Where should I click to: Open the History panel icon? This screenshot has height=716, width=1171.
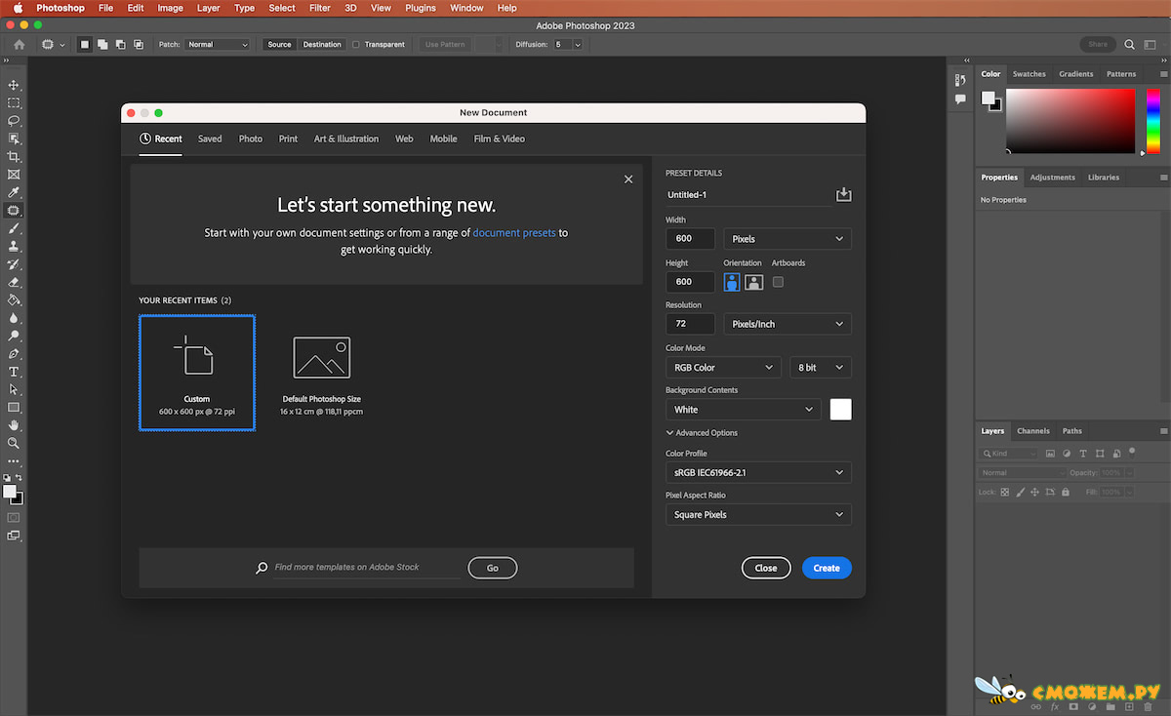(960, 79)
